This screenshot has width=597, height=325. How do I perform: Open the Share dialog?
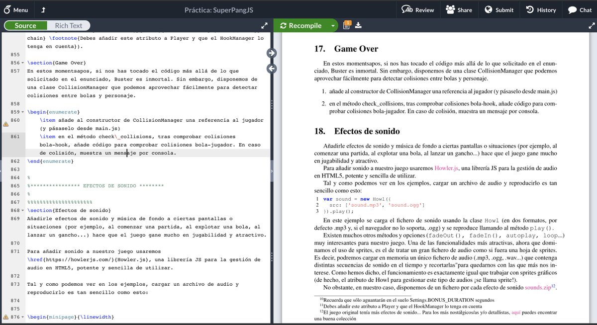[459, 10]
